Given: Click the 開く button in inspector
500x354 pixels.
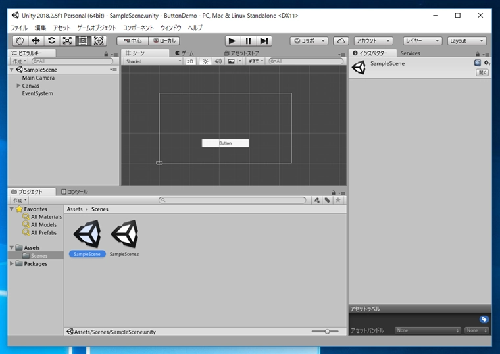Looking at the screenshot, I should [x=482, y=72].
